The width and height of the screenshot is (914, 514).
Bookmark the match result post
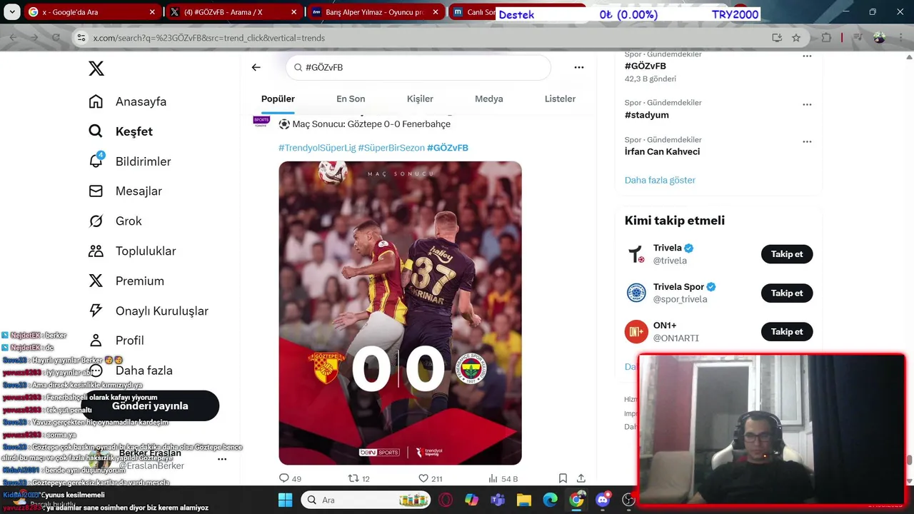pyautogui.click(x=563, y=478)
